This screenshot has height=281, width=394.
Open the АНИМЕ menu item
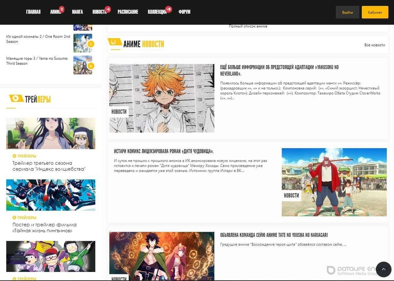point(56,12)
